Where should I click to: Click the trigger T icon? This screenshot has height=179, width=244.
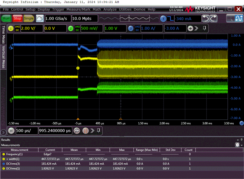coord(163,18)
